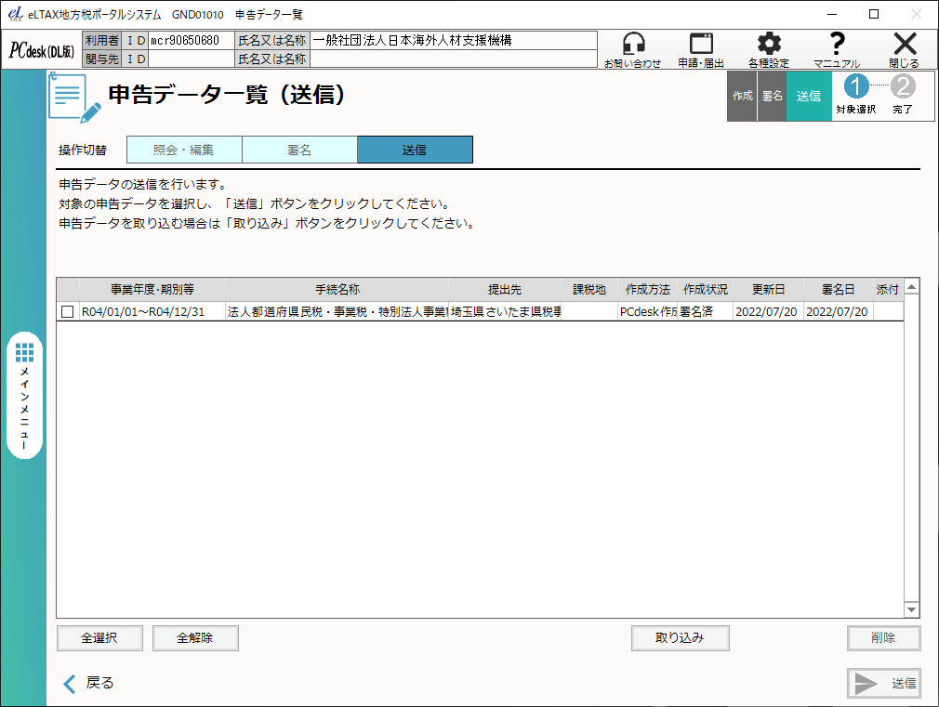Click the step 1 対象選択 circle
Viewport: 939px width, 707px height.
point(855,86)
